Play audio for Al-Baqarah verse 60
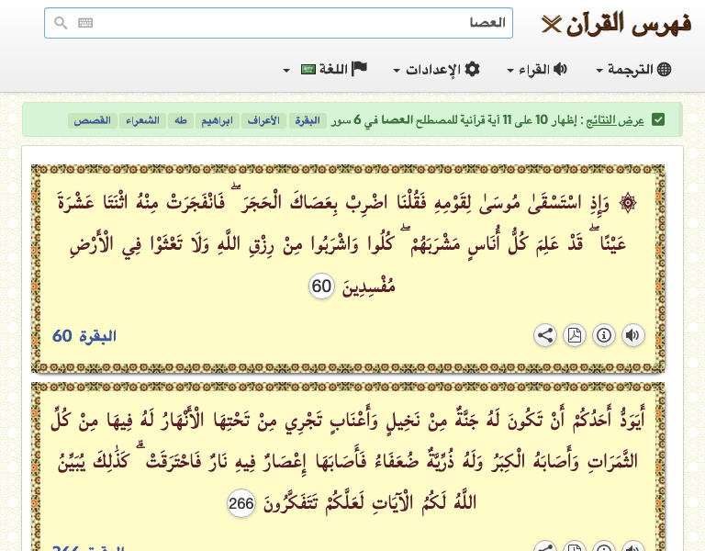The height and width of the screenshot is (551, 705). (x=633, y=335)
